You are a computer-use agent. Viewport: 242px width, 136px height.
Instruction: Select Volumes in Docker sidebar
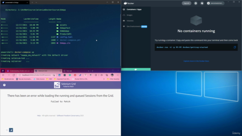(136, 21)
